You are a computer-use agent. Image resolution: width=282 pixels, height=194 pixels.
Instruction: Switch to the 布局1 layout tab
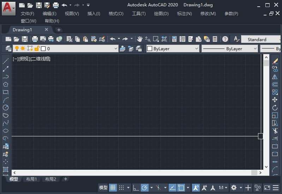[x=31, y=179]
